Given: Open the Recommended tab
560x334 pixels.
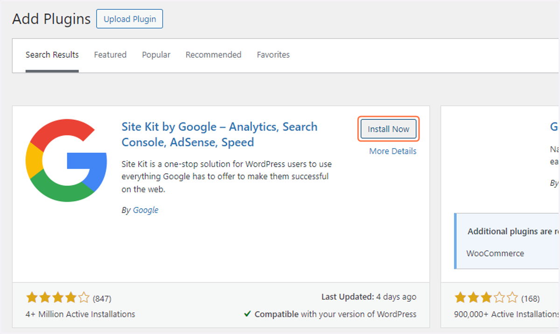Looking at the screenshot, I should 213,55.
